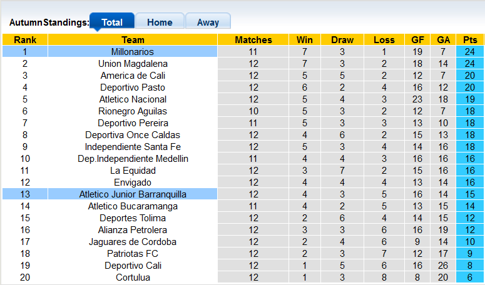Viewport: 485px width, 285px height.
Task: Click Millonarios' 24 points cell
Action: click(469, 52)
